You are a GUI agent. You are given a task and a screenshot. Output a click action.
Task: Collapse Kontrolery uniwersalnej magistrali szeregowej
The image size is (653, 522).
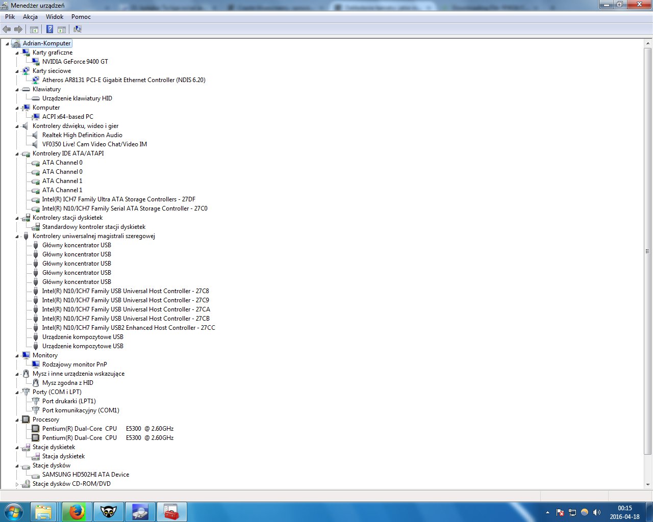tap(17, 237)
